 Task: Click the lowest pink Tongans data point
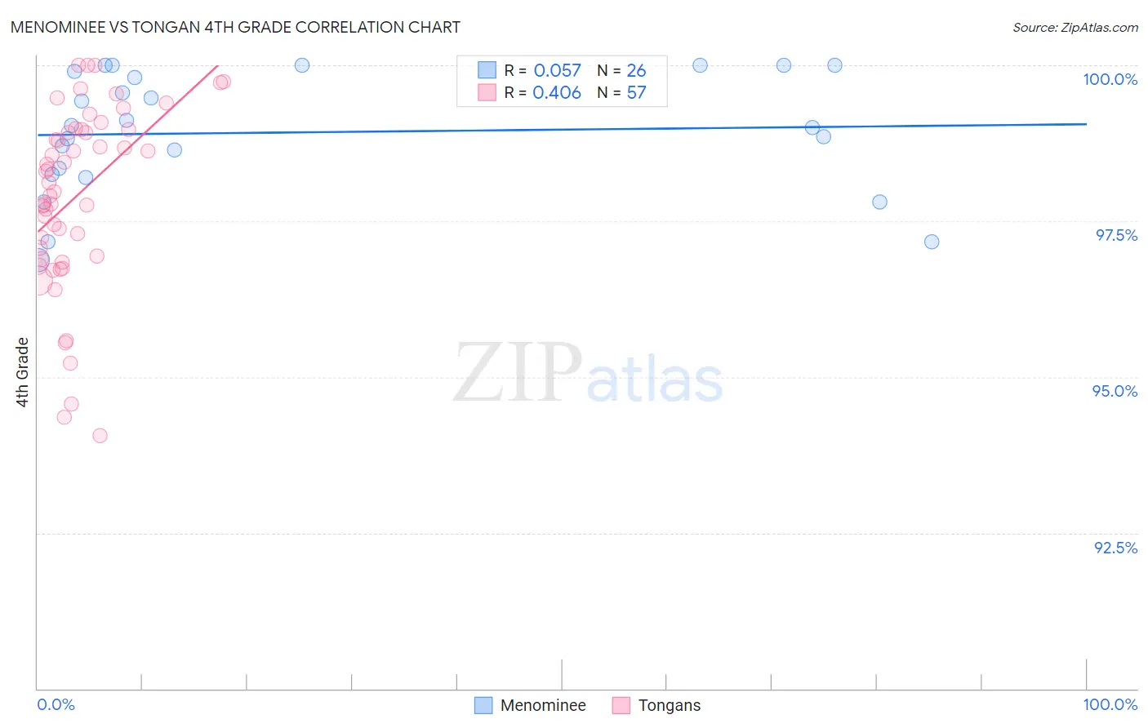pos(100,436)
